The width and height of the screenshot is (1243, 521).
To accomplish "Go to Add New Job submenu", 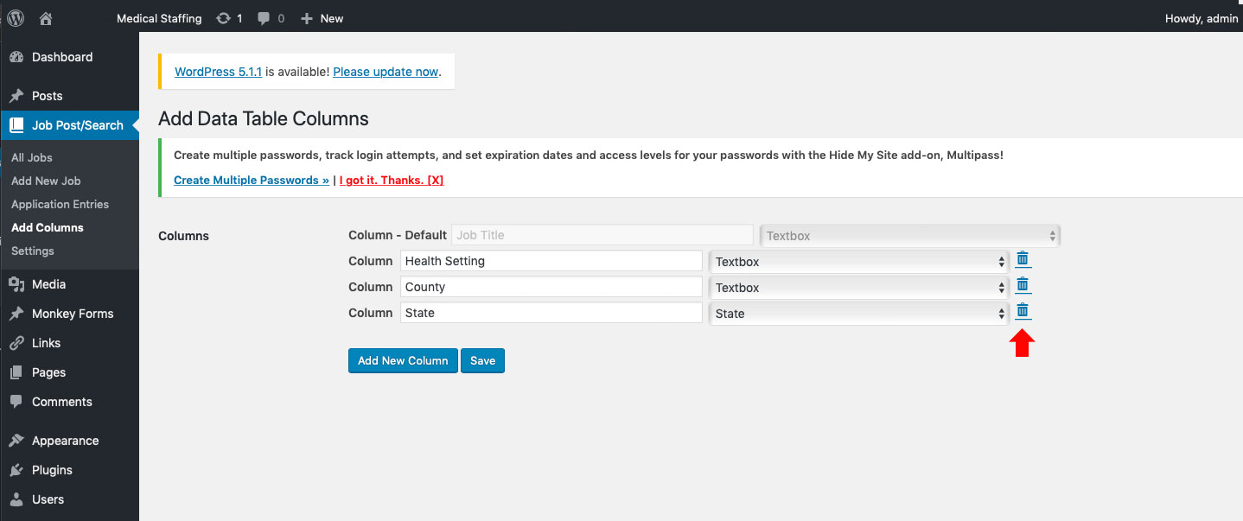I will [46, 181].
